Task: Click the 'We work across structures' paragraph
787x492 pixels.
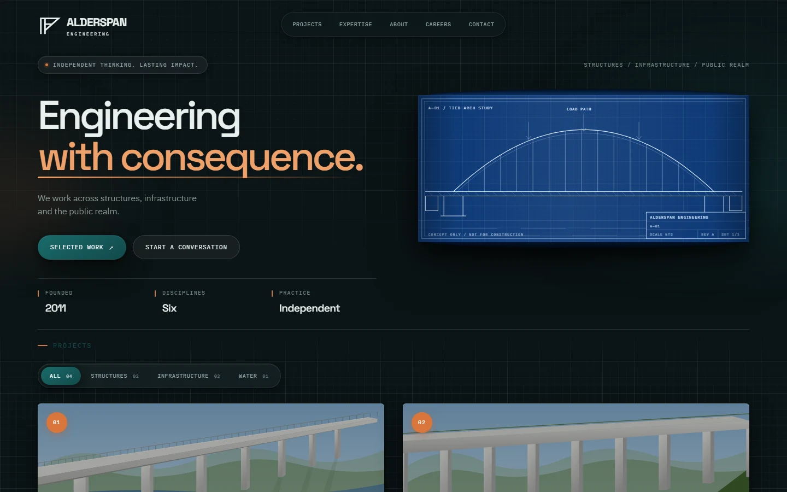Action: (x=117, y=205)
